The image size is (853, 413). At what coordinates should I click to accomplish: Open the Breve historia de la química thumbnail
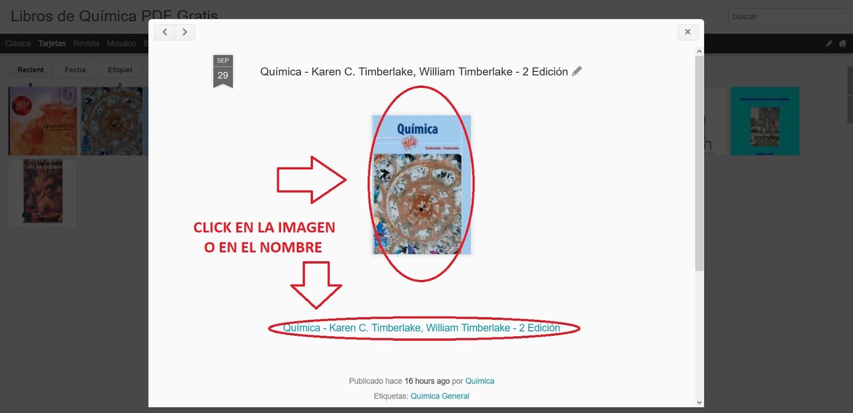pyautogui.click(x=43, y=193)
